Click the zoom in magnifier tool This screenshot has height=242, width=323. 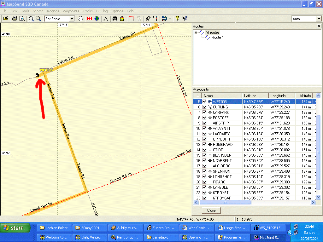click(x=31, y=19)
